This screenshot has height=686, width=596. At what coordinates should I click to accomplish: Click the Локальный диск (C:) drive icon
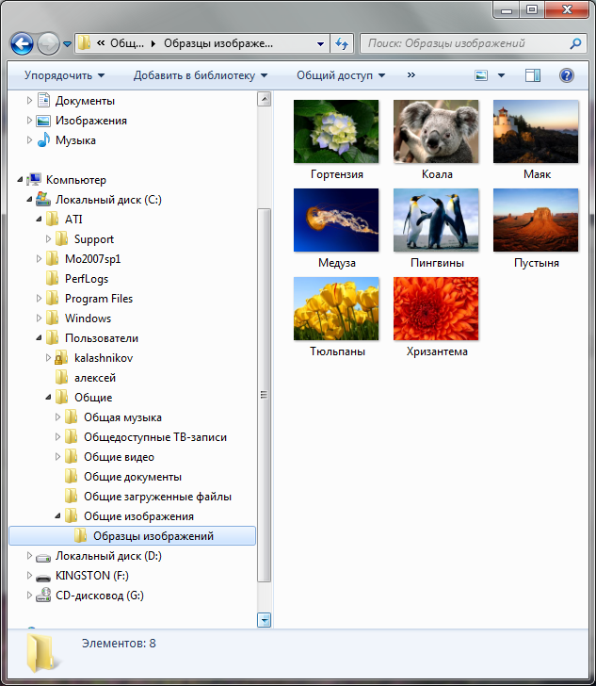point(43,199)
